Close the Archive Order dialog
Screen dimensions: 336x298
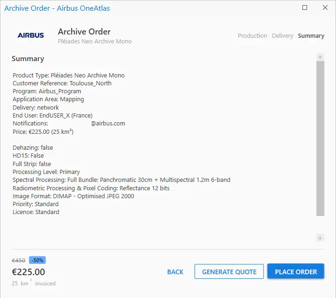325,7
